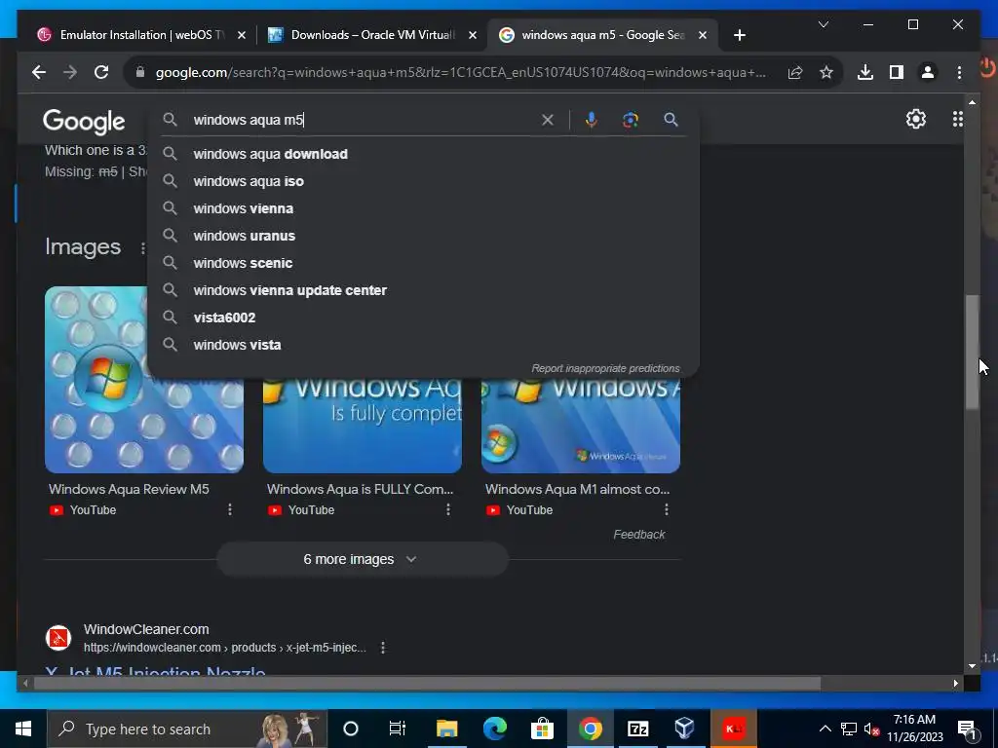The image size is (998, 748).
Task: Clear the Google search box
Action: point(548,120)
